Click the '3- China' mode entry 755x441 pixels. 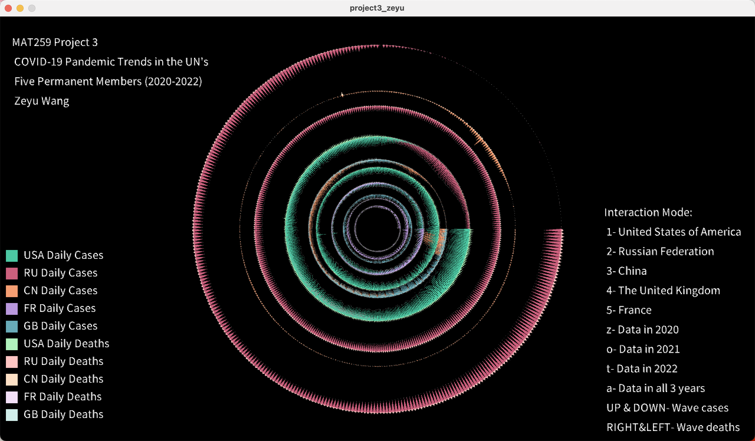click(626, 271)
